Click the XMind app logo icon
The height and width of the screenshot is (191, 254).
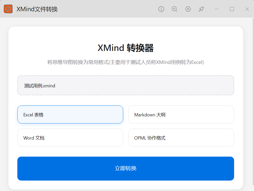point(8,9)
